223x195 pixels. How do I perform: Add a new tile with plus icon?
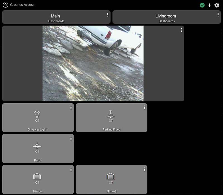coord(209,5)
